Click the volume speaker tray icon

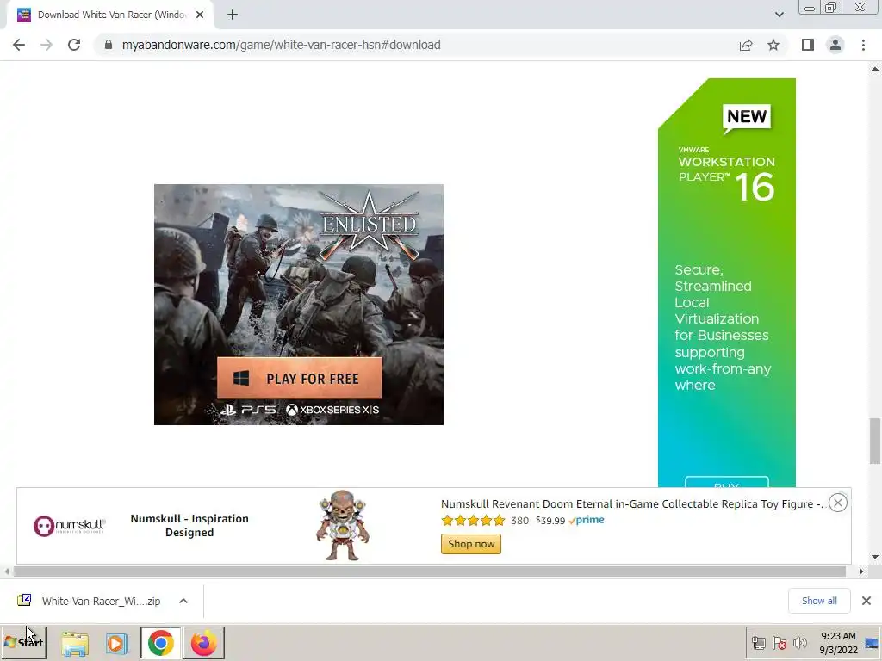pyautogui.click(x=799, y=644)
